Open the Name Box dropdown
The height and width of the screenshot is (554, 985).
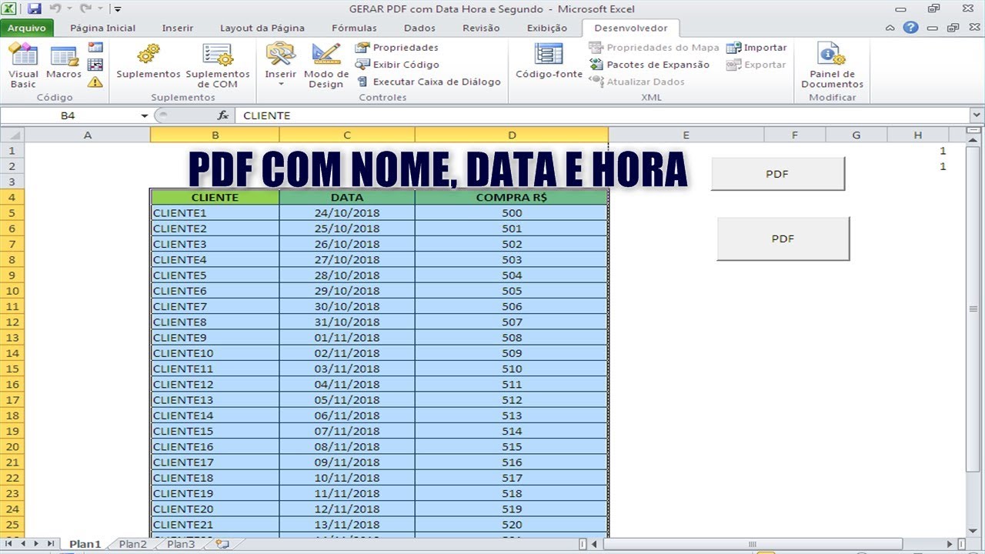tap(144, 115)
